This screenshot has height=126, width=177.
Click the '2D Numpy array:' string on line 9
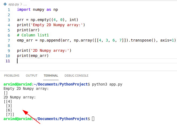(x=50, y=50)
